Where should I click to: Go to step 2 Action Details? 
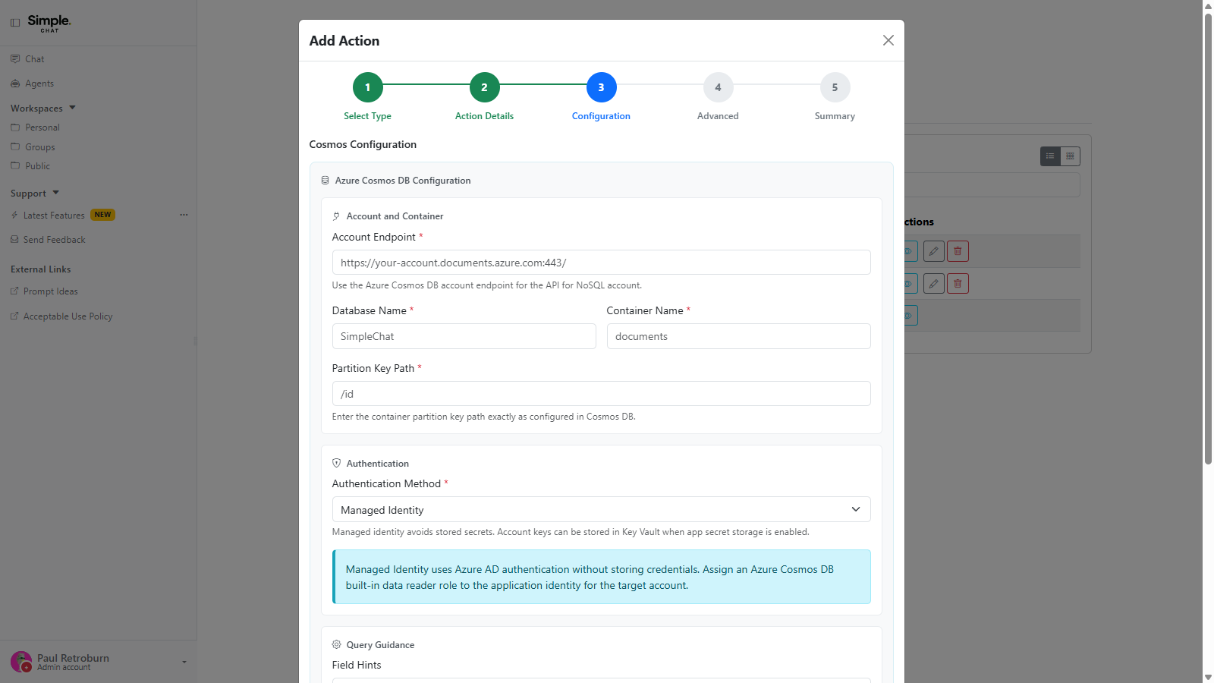point(485,87)
